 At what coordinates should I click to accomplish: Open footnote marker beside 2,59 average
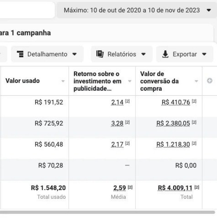[x=130, y=187]
